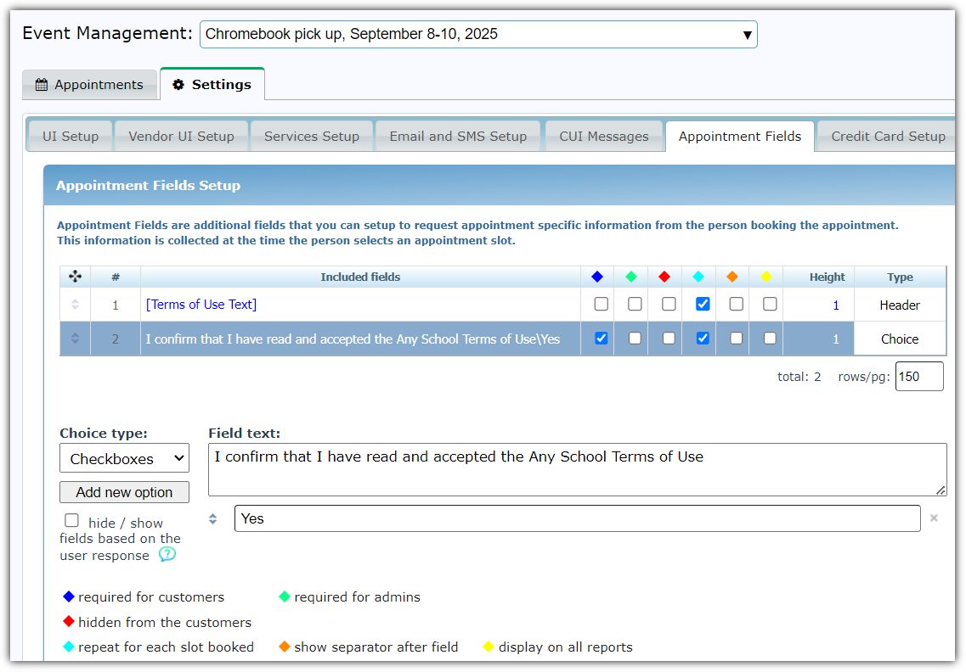966x672 pixels.
Task: Click the help question mark bubble icon
Action: pyautogui.click(x=167, y=555)
